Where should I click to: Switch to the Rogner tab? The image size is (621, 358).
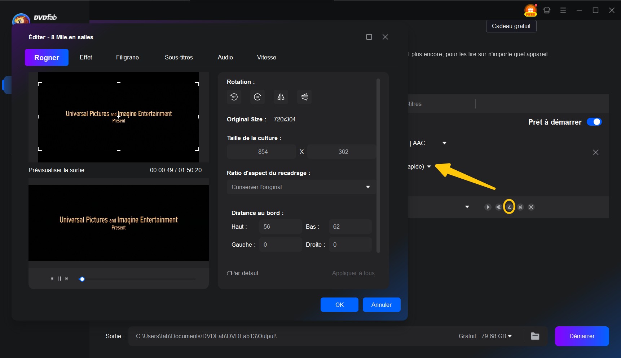[x=47, y=58]
